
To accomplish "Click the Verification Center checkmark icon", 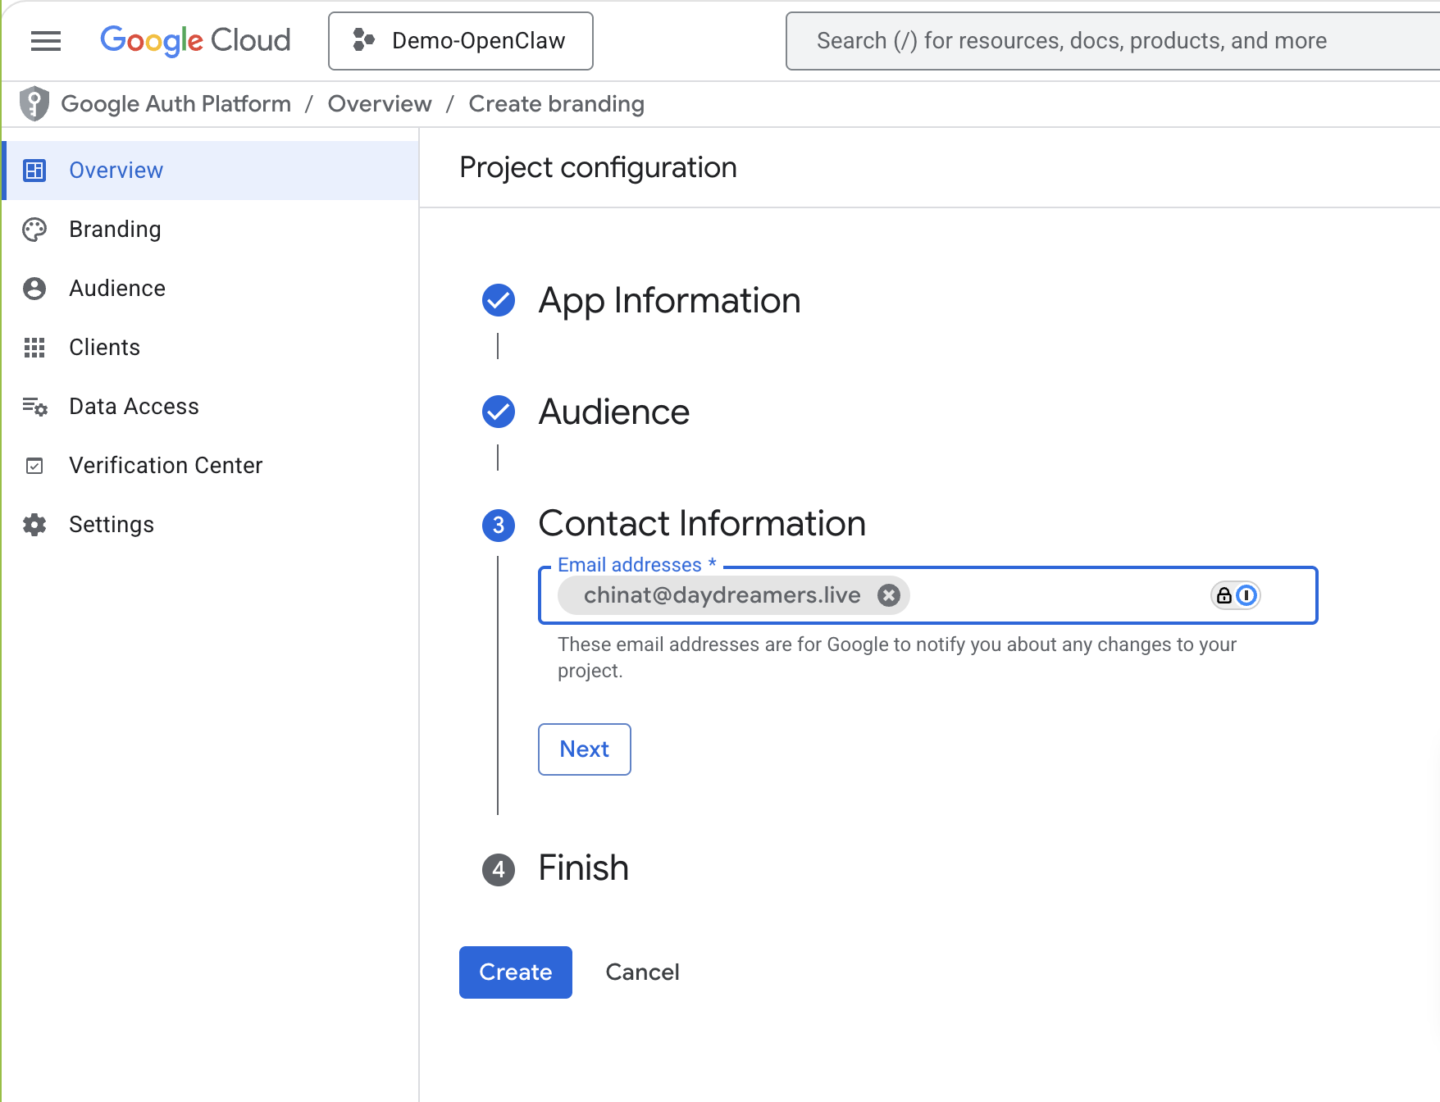I will pyautogui.click(x=34, y=466).
